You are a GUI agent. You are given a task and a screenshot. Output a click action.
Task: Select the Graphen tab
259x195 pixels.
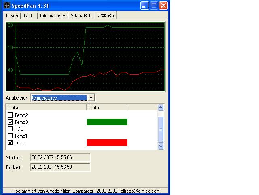105,15
